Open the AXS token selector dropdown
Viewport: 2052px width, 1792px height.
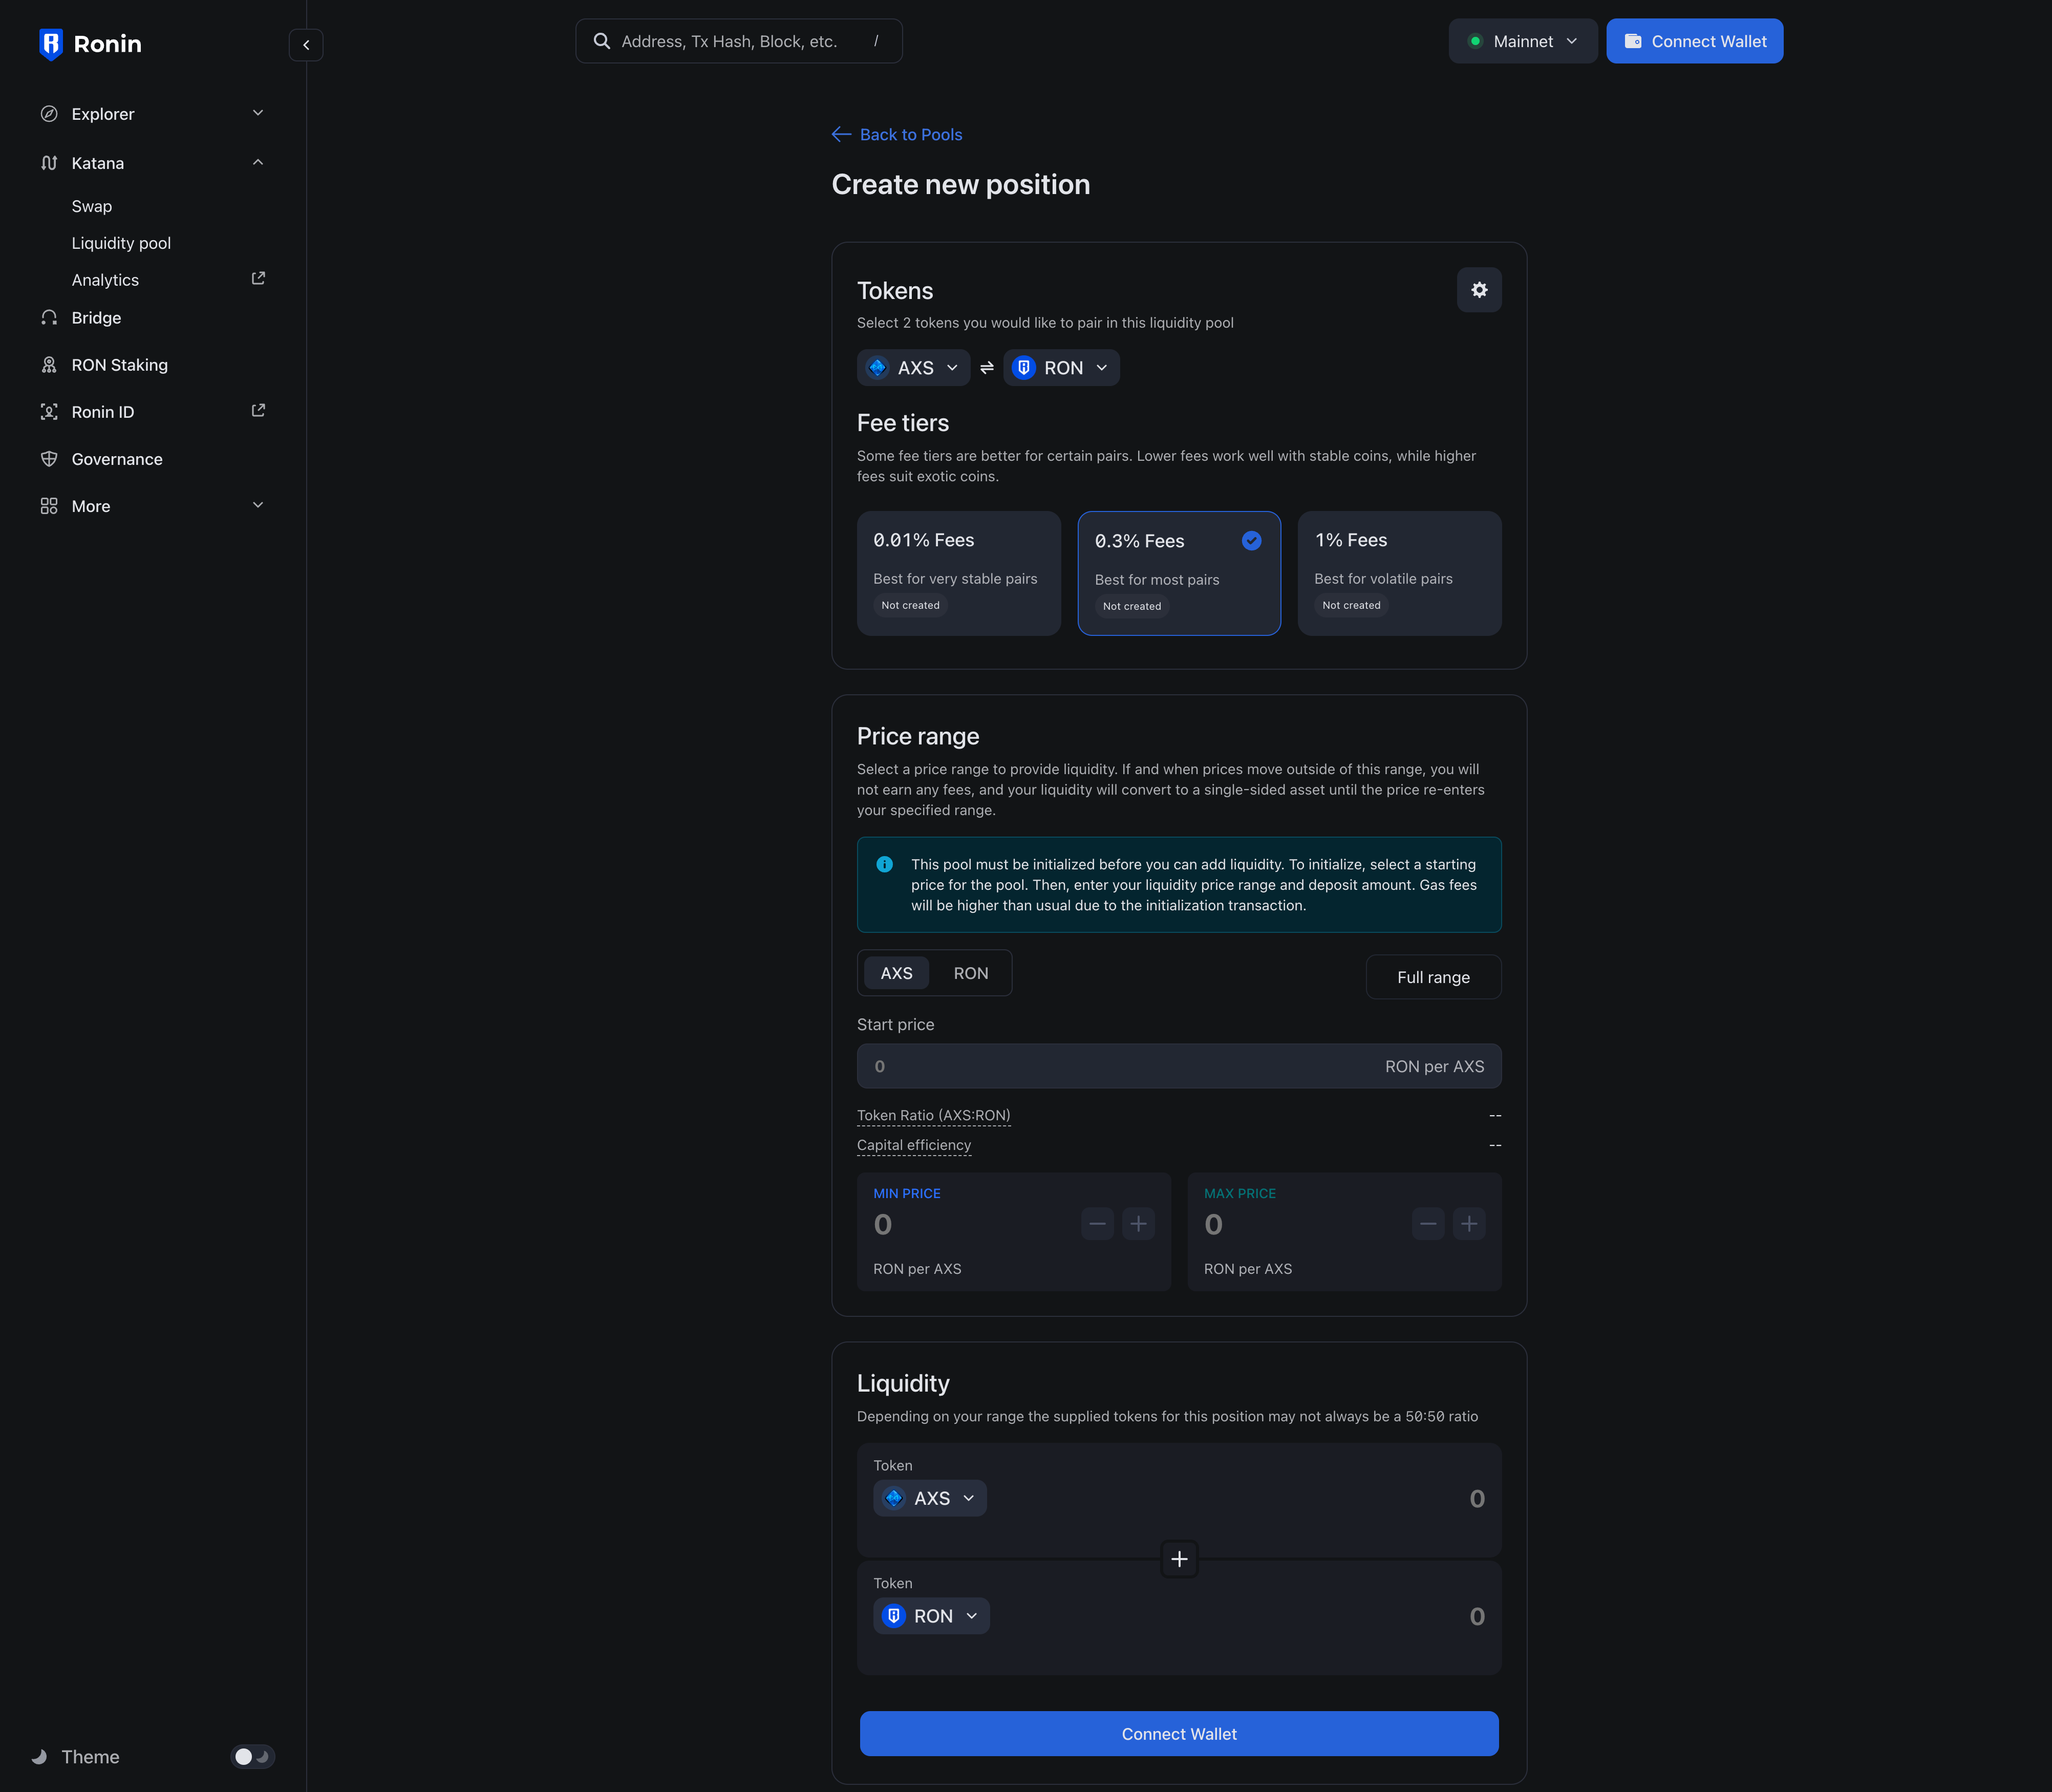[913, 367]
